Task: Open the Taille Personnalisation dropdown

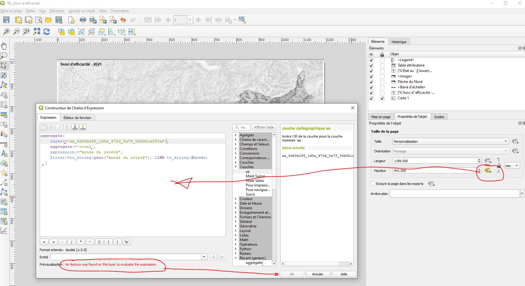Action: tap(451, 141)
